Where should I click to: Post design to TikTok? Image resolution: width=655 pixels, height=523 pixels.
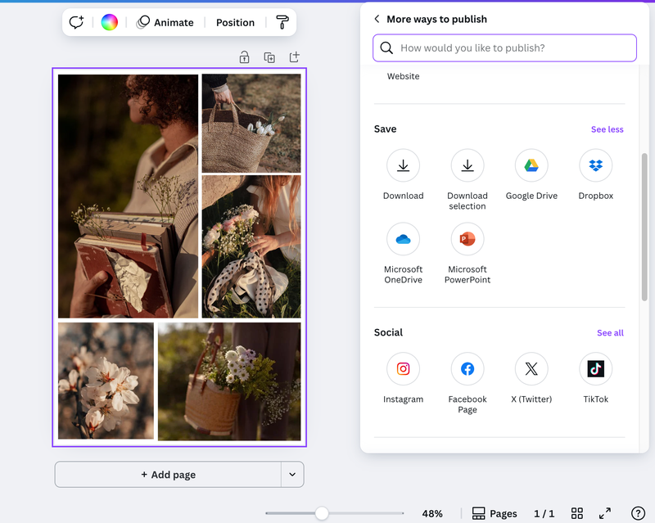[595, 369]
